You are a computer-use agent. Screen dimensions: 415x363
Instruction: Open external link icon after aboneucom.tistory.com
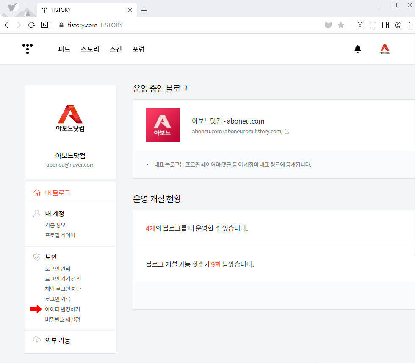pyautogui.click(x=287, y=132)
